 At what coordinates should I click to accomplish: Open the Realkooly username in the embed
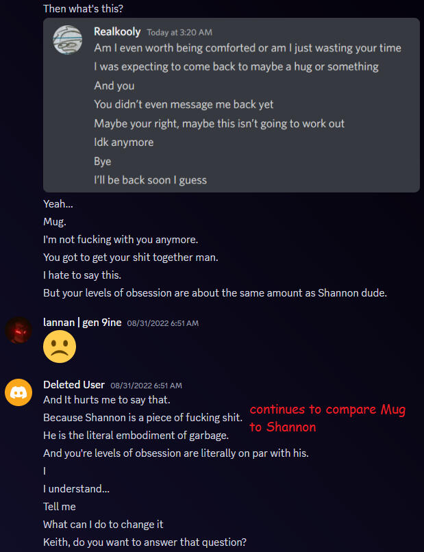pyautogui.click(x=117, y=32)
